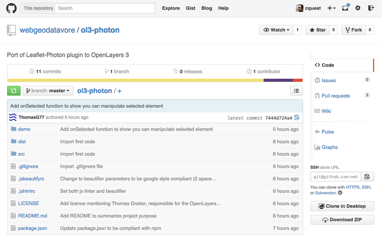
Task: Open the Issues sidebar tab
Action: [x=342, y=80]
